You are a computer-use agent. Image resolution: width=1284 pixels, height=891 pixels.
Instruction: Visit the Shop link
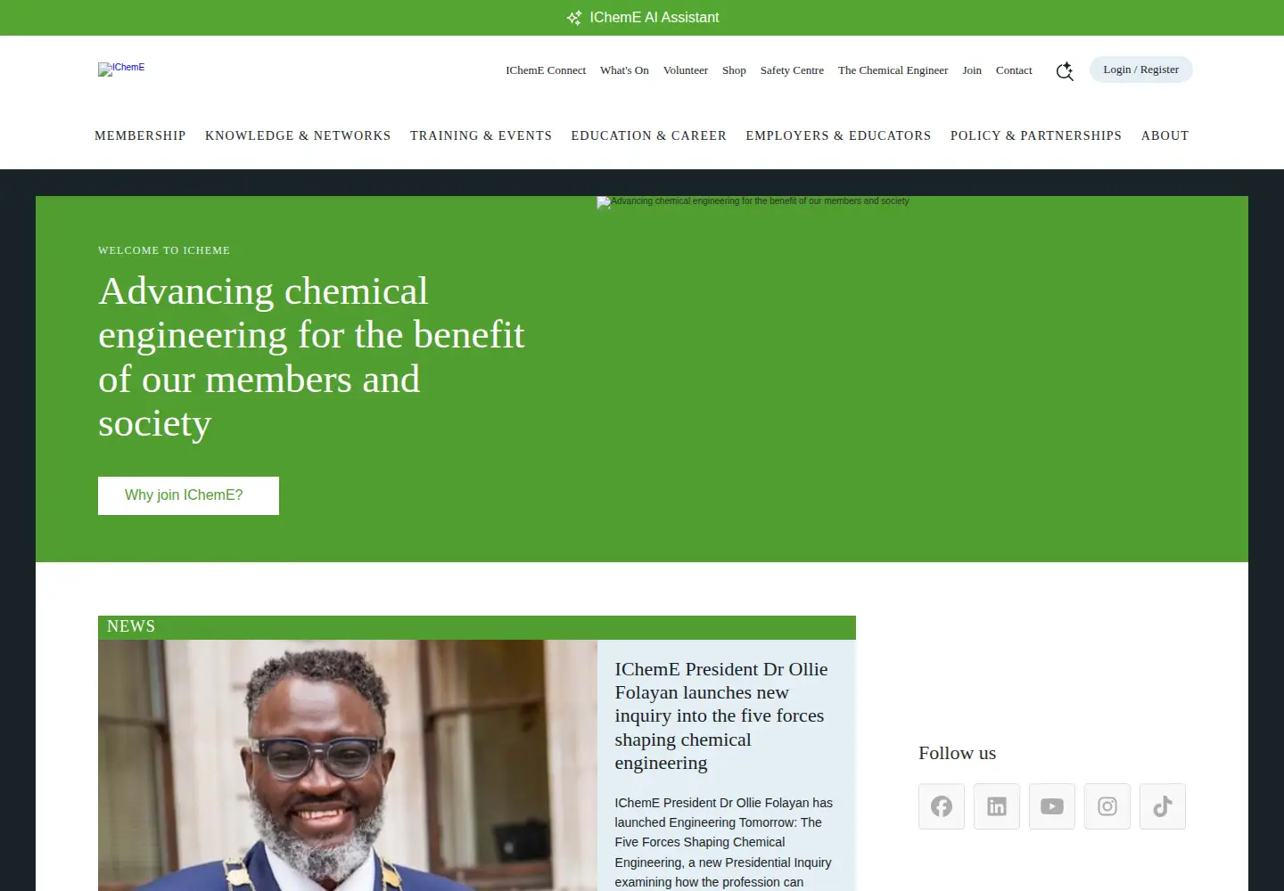tap(734, 70)
